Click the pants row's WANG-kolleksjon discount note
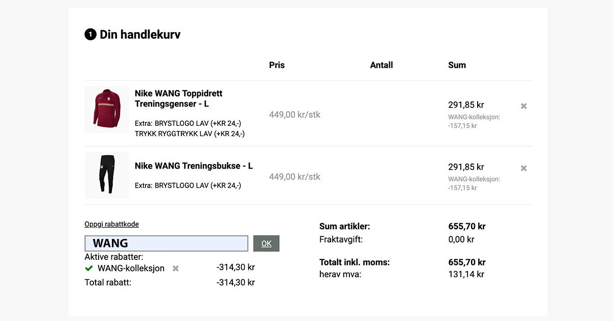Screen dimensions: 613x321 474,183
